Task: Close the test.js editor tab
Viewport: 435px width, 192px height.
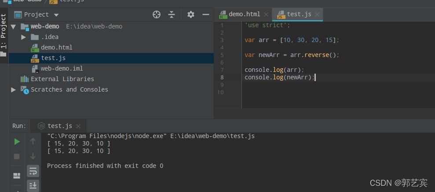Action: (x=318, y=14)
